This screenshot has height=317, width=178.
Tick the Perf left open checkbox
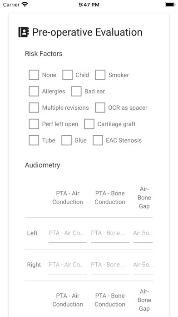point(34,124)
